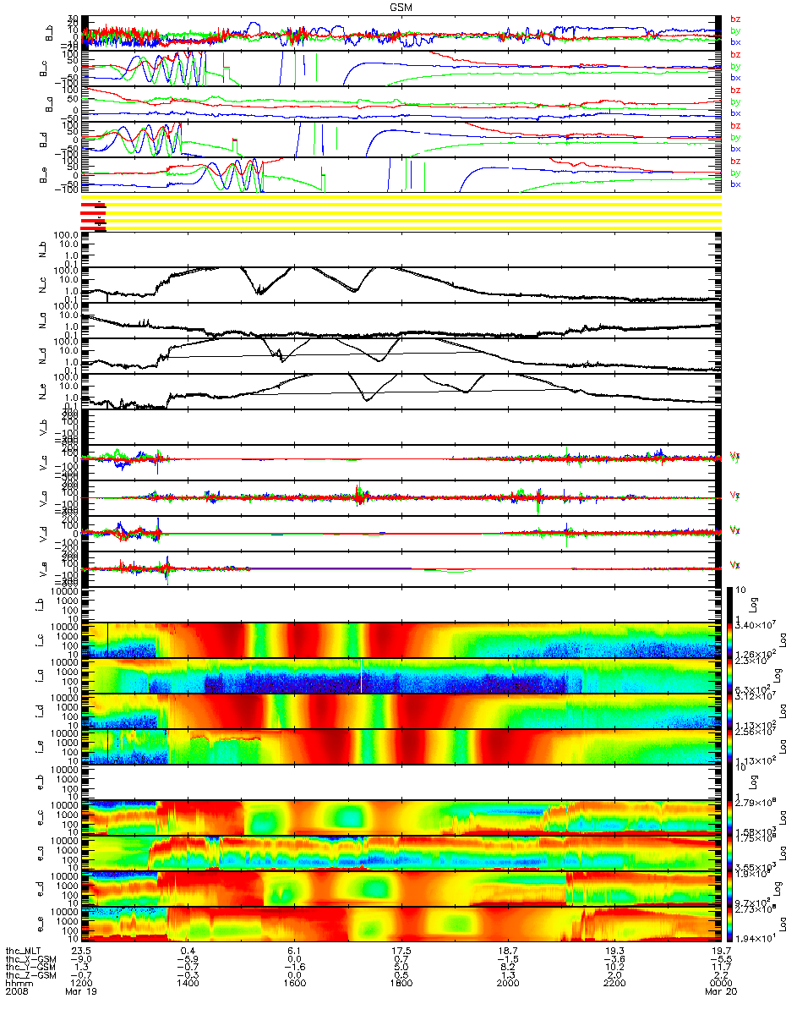The height and width of the screenshot is (1015, 786).
Task: Click the bz legend of the B_b panel
Action: 734,19
